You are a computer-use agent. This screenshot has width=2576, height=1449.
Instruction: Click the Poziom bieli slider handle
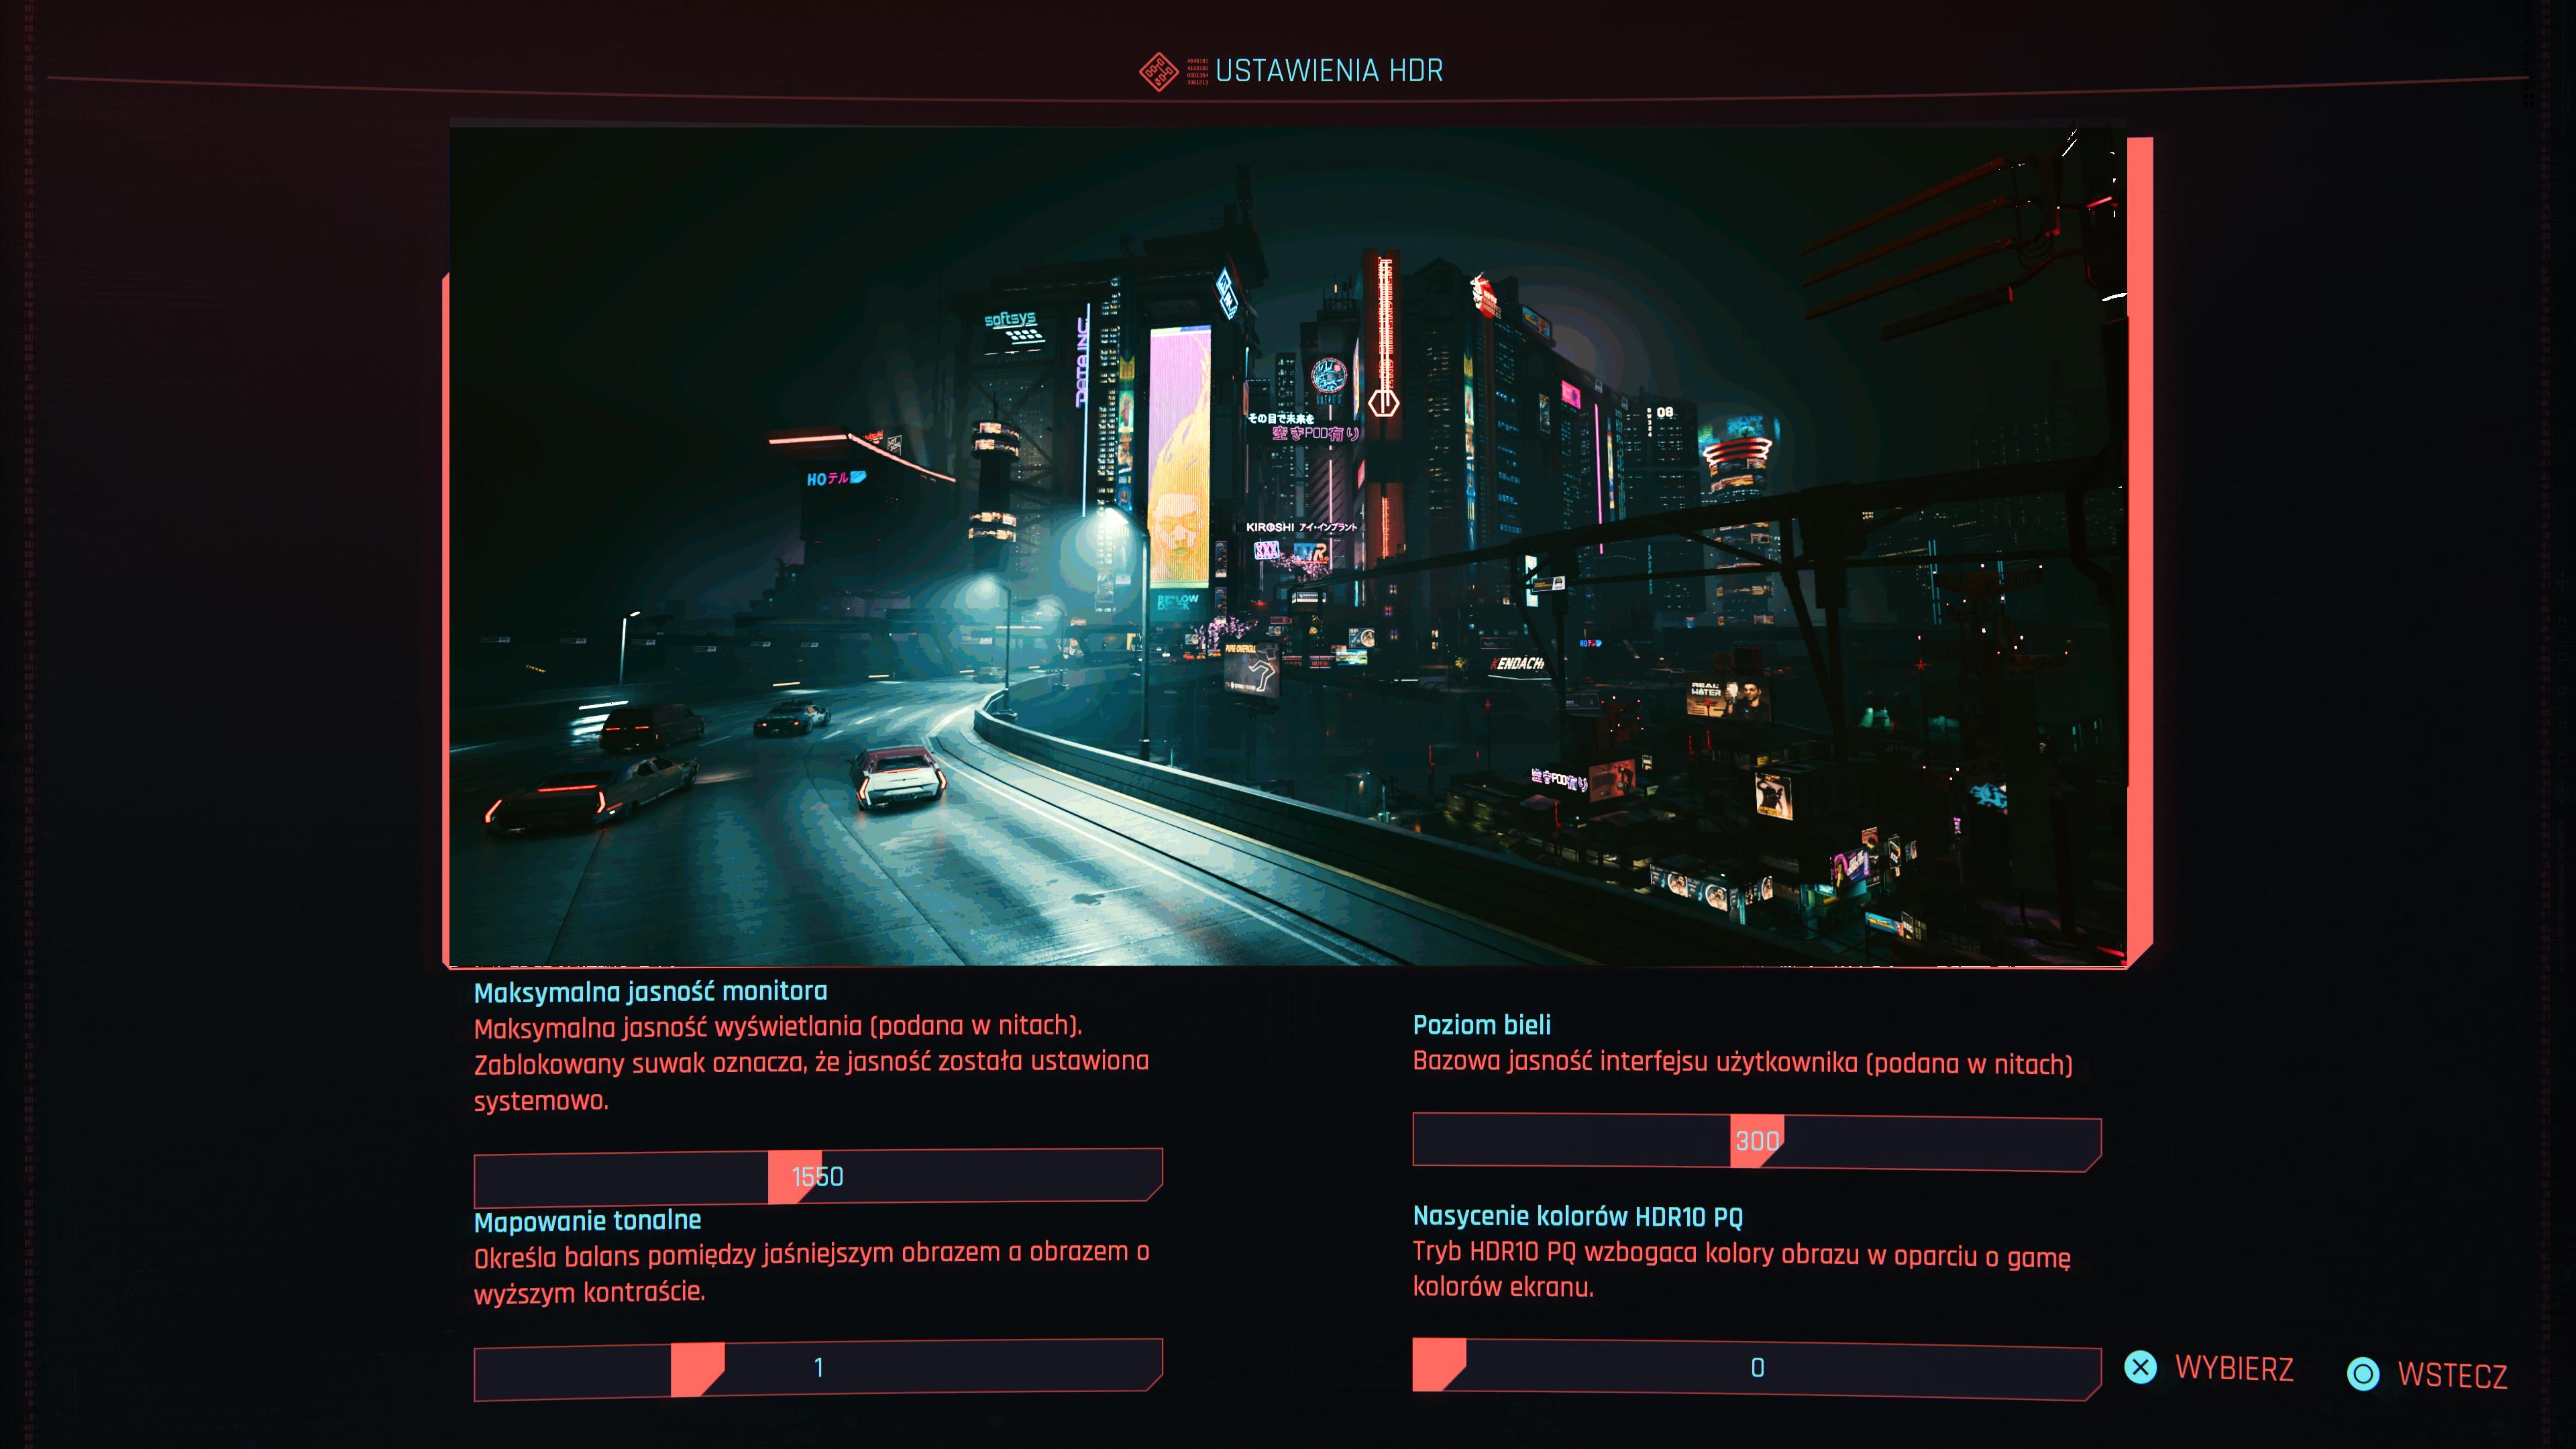(x=1756, y=1141)
